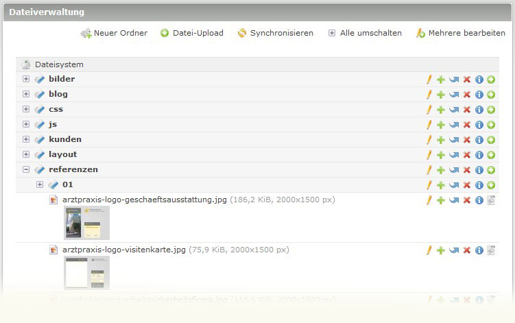Move arztpraxis-logo-visitenkarte.jpg with arrow icon

pos(454,250)
